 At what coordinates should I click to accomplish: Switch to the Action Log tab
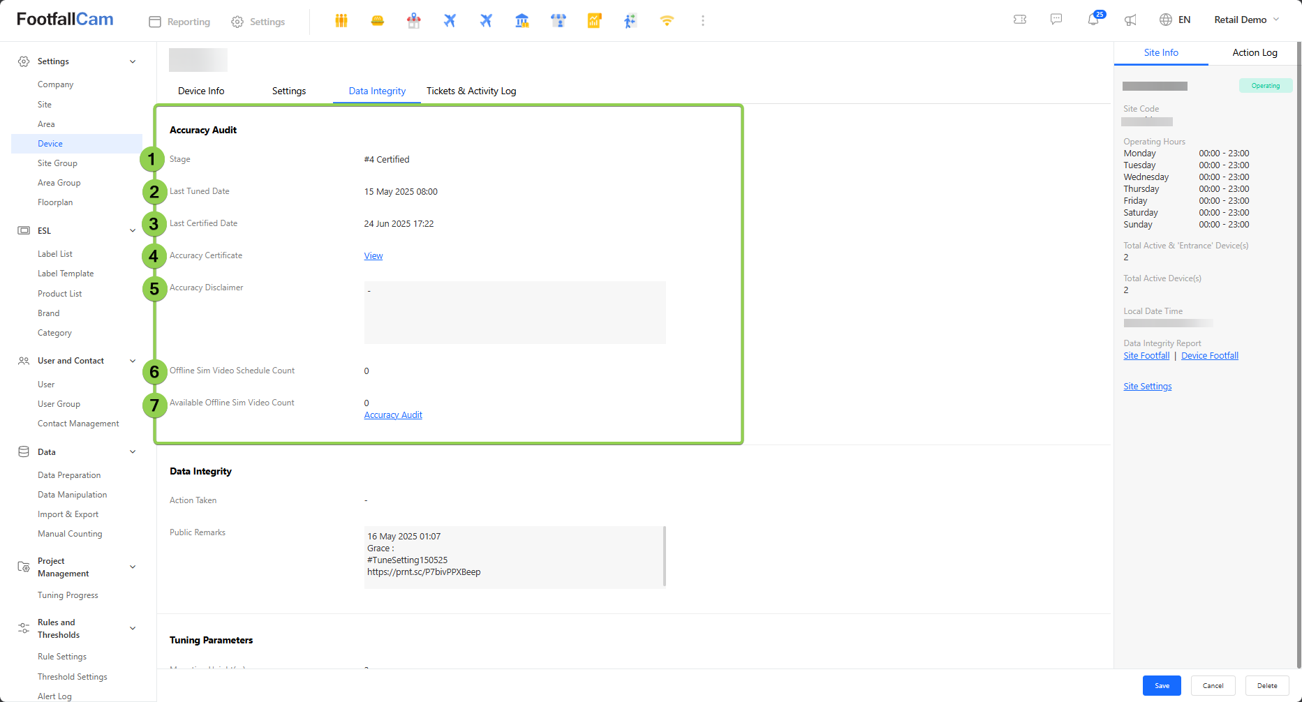1255,52
